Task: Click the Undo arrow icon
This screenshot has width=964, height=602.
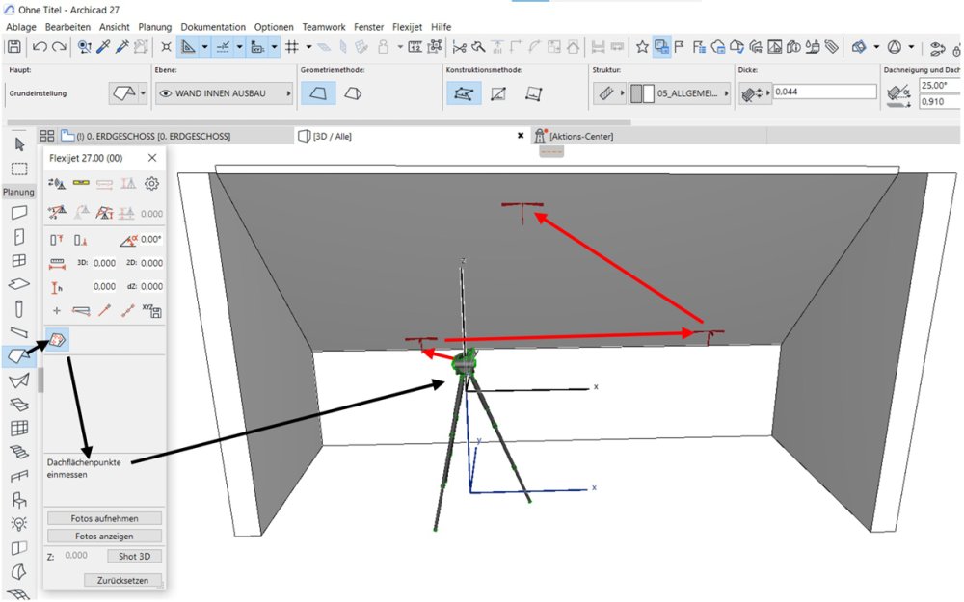Action: pos(40,46)
